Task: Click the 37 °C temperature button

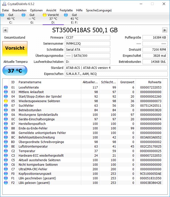Action: (x=15, y=70)
